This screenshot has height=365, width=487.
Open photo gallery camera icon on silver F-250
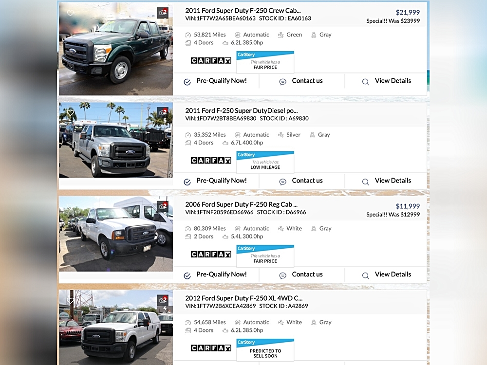tap(162, 112)
